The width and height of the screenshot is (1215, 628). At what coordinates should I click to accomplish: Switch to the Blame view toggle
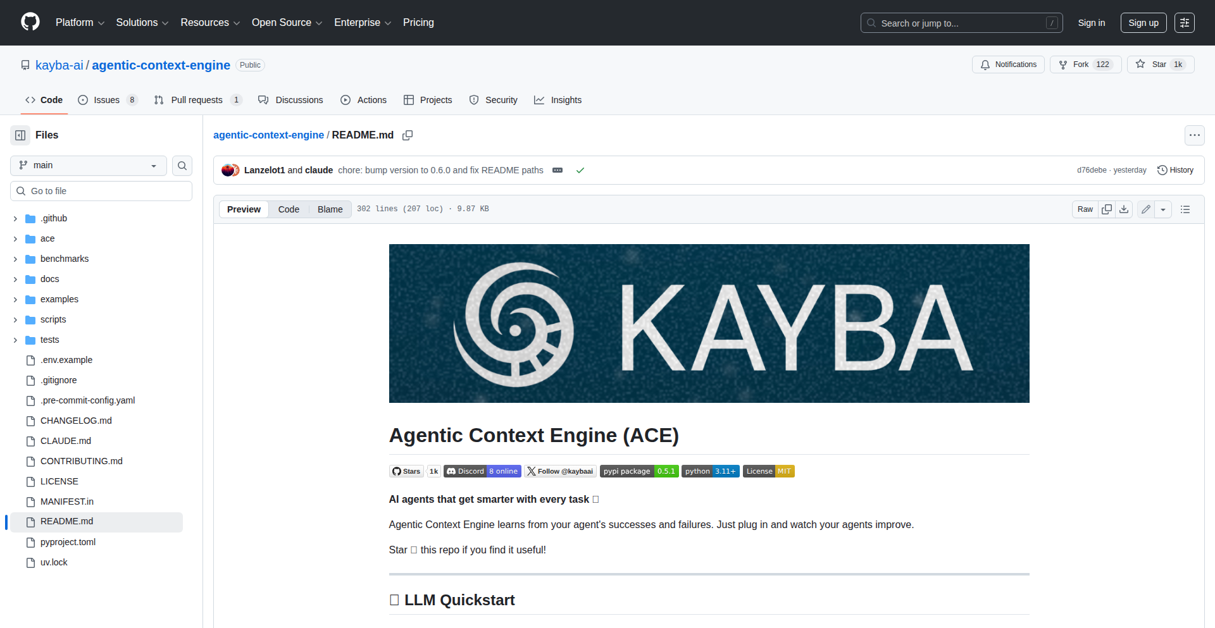pos(330,209)
